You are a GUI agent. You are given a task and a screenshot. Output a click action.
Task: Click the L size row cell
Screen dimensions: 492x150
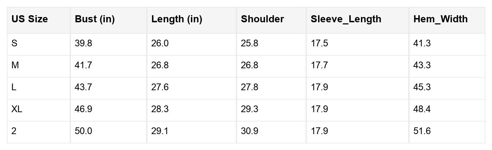(14, 87)
